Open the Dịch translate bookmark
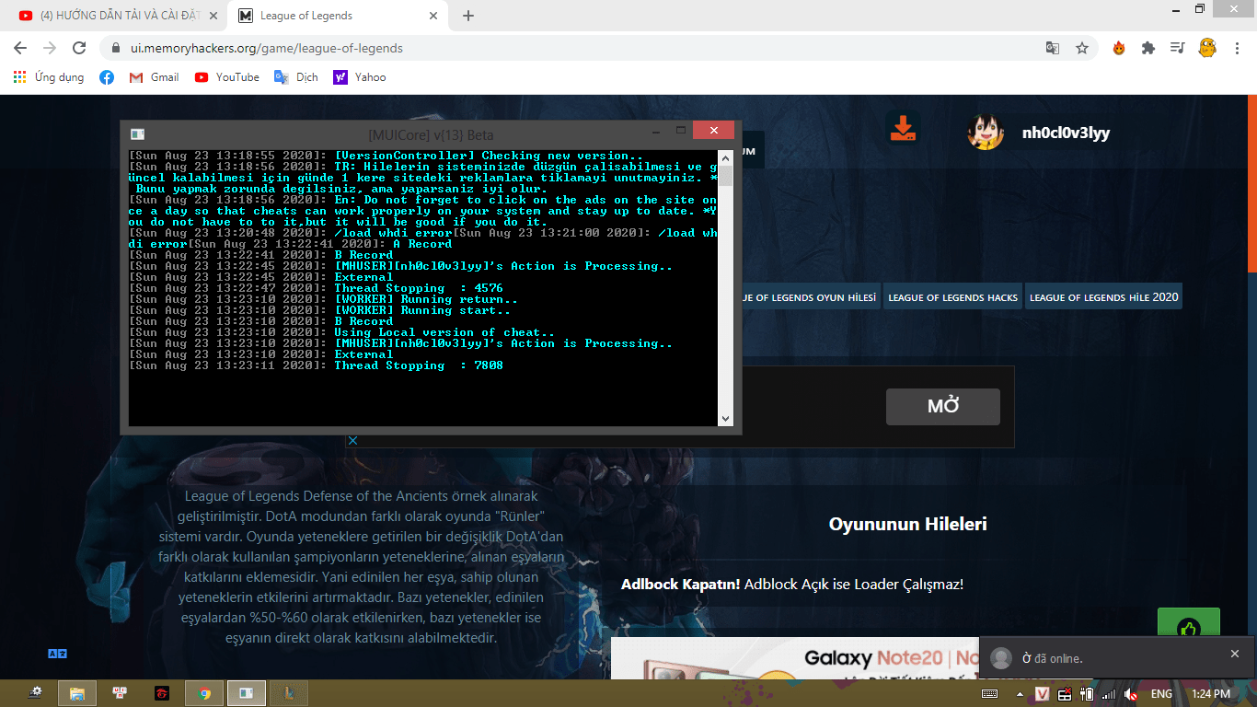 (296, 77)
